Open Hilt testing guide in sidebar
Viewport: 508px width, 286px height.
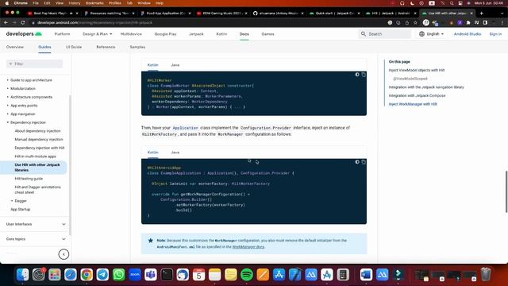coord(29,179)
